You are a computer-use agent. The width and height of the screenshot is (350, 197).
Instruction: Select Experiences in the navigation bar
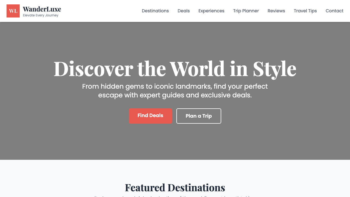coord(211,11)
